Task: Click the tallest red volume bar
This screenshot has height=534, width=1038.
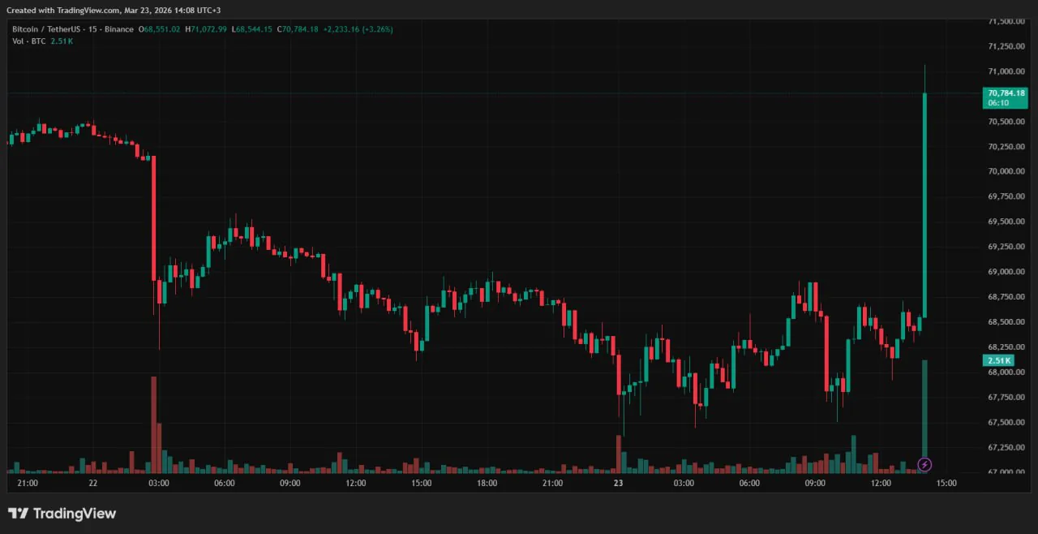Action: pos(153,424)
